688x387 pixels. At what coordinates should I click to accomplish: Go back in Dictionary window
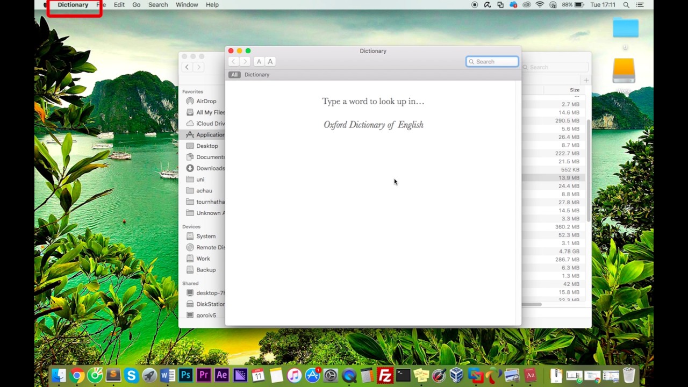(x=233, y=62)
